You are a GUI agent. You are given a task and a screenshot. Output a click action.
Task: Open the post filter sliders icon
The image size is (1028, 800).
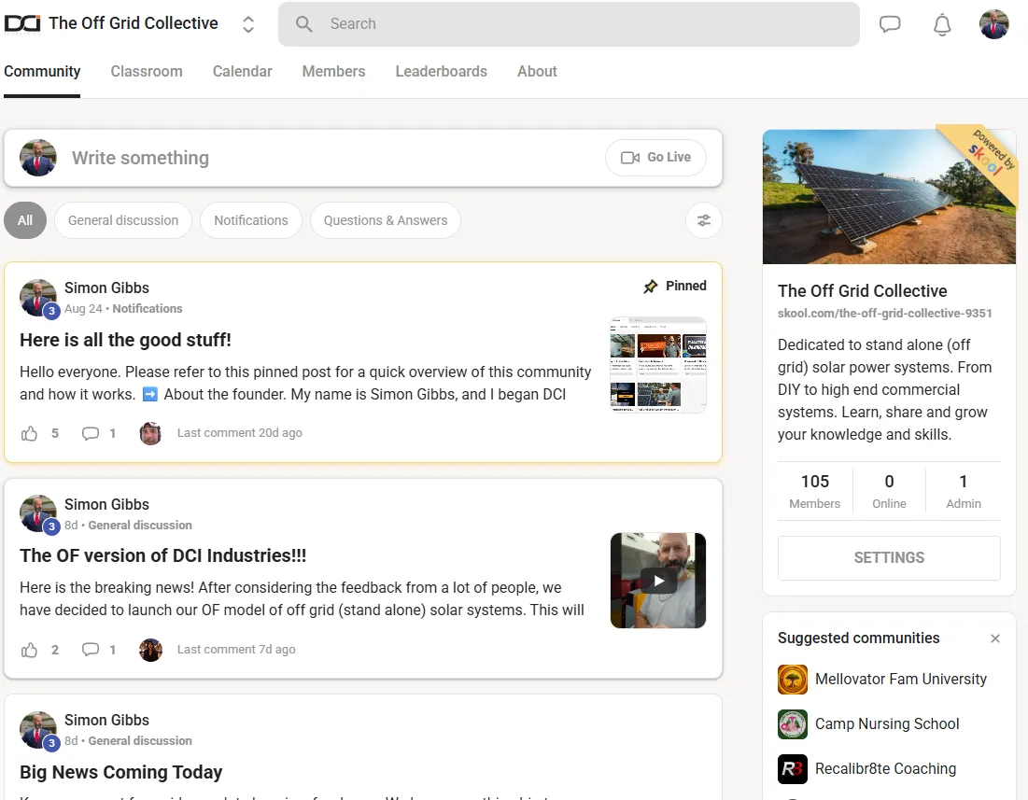click(703, 220)
